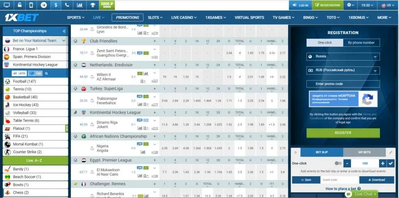Open France. Ligue 1 championship
The image size is (399, 198).
(x=35, y=49)
